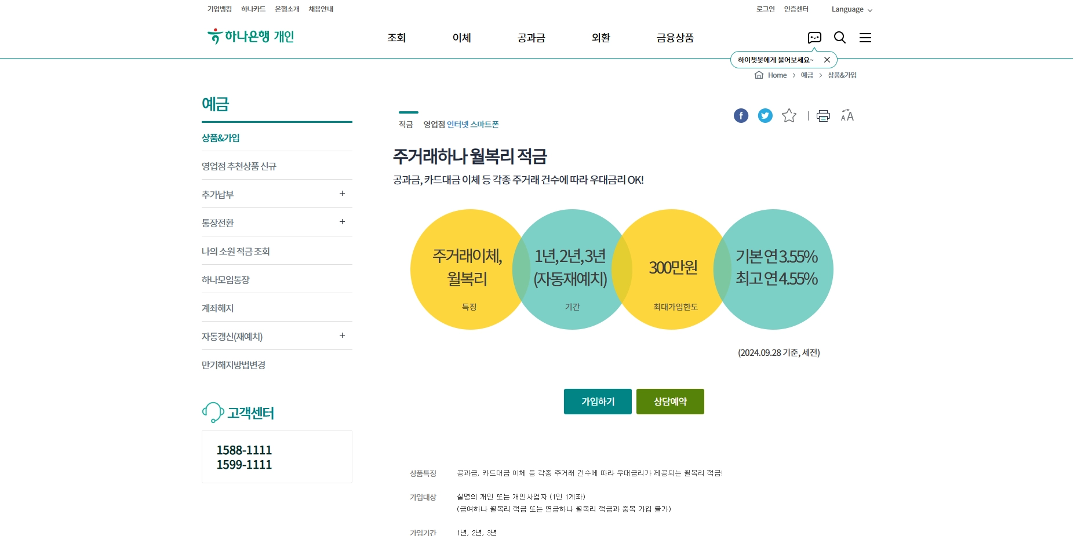The height and width of the screenshot is (536, 1081).
Task: Click the 고객센터 heading
Action: click(x=250, y=413)
